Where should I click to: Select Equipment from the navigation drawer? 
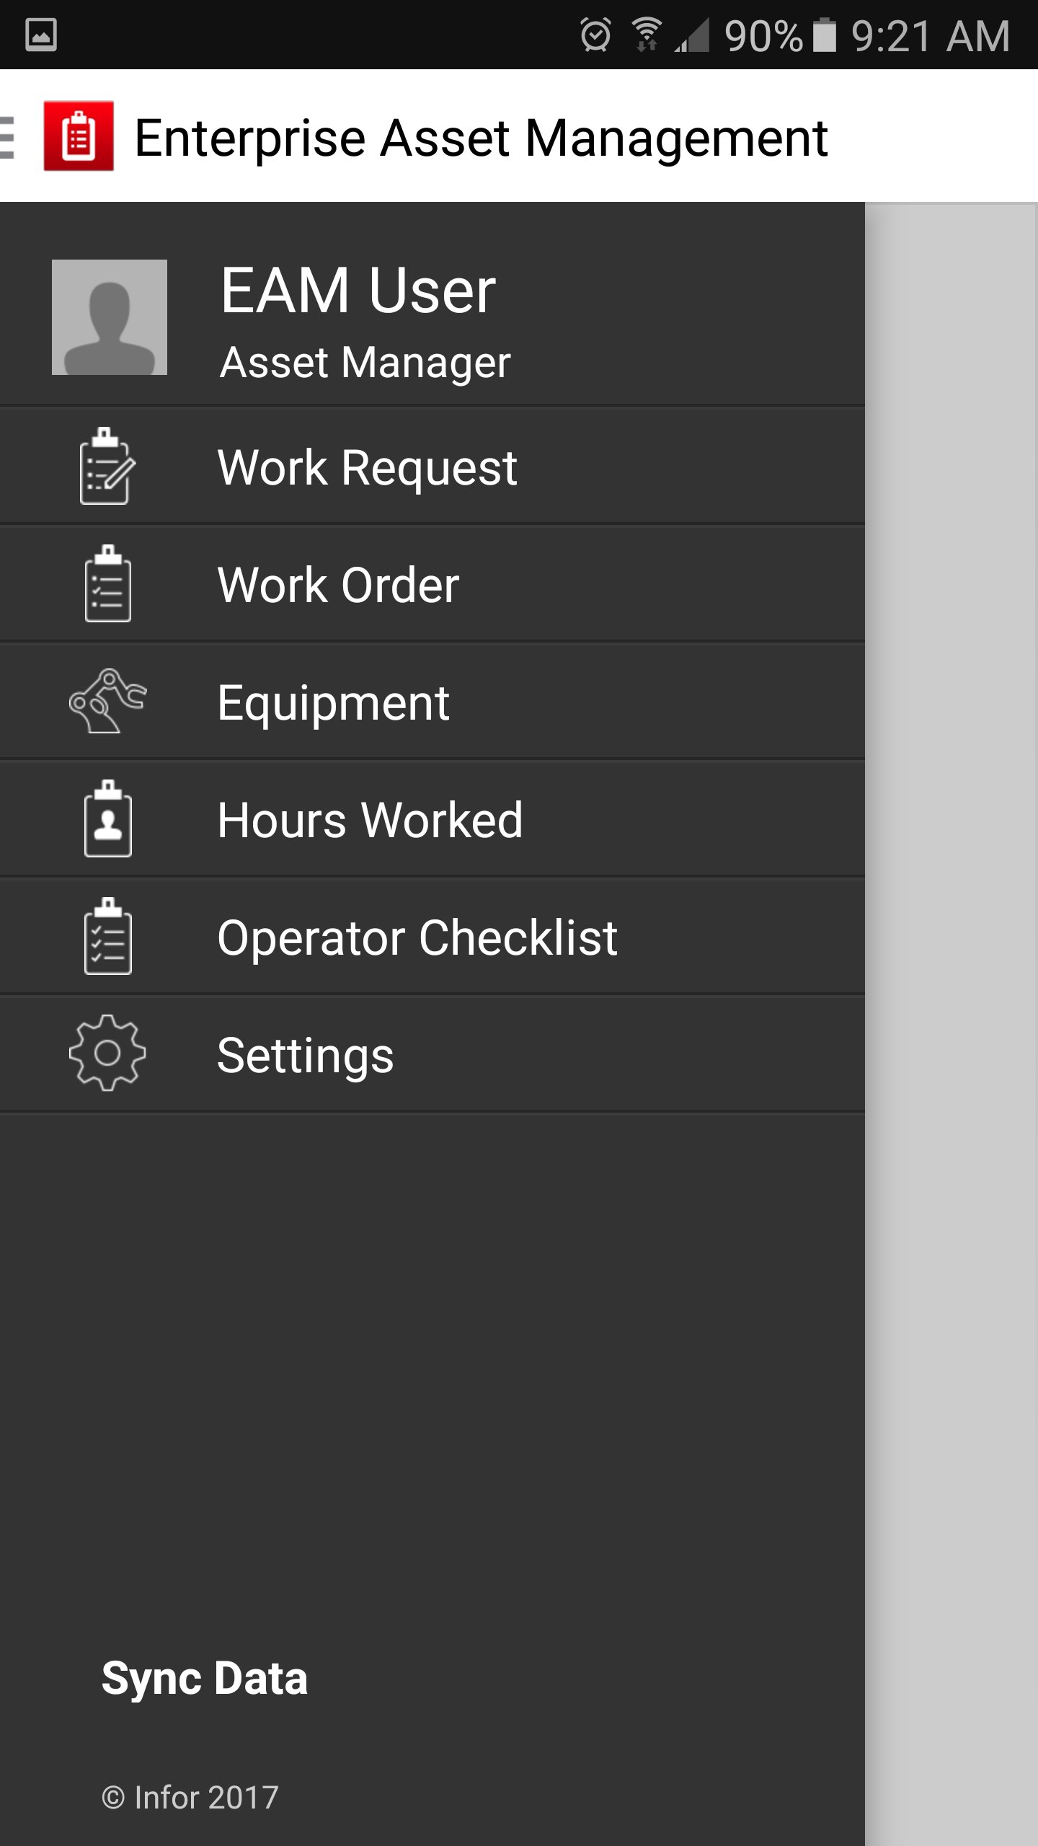coord(333,702)
